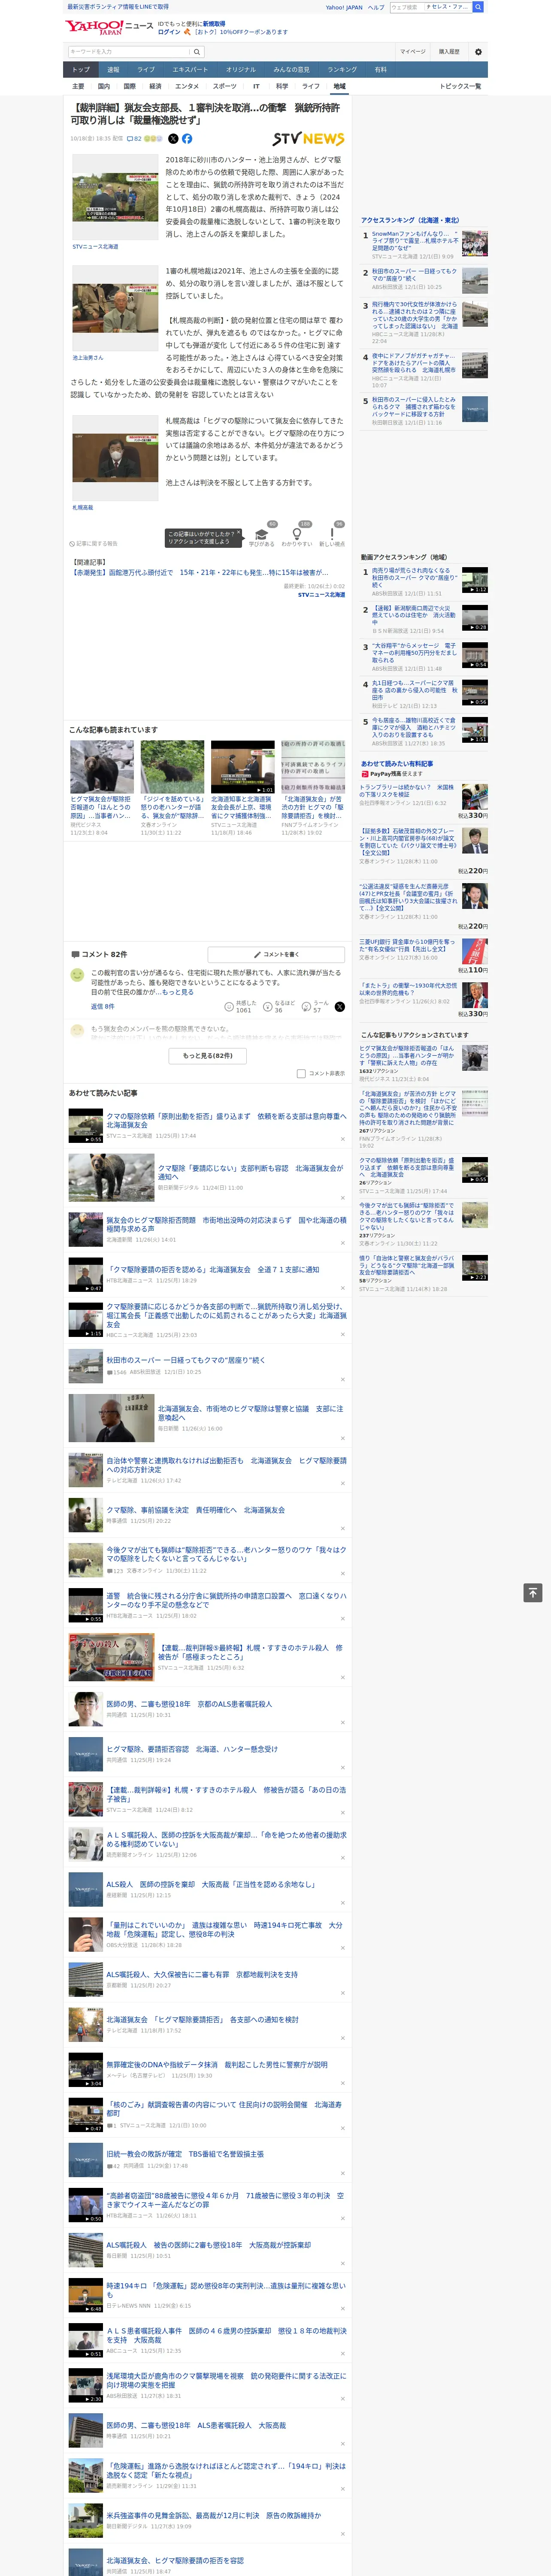The image size is (551, 2576).
Task: Open the スポーツ category
Action: [225, 86]
